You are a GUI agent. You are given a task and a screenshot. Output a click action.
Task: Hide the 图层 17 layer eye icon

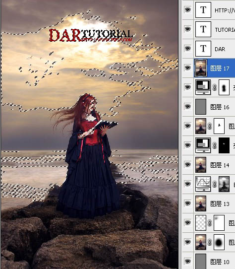pos(187,68)
